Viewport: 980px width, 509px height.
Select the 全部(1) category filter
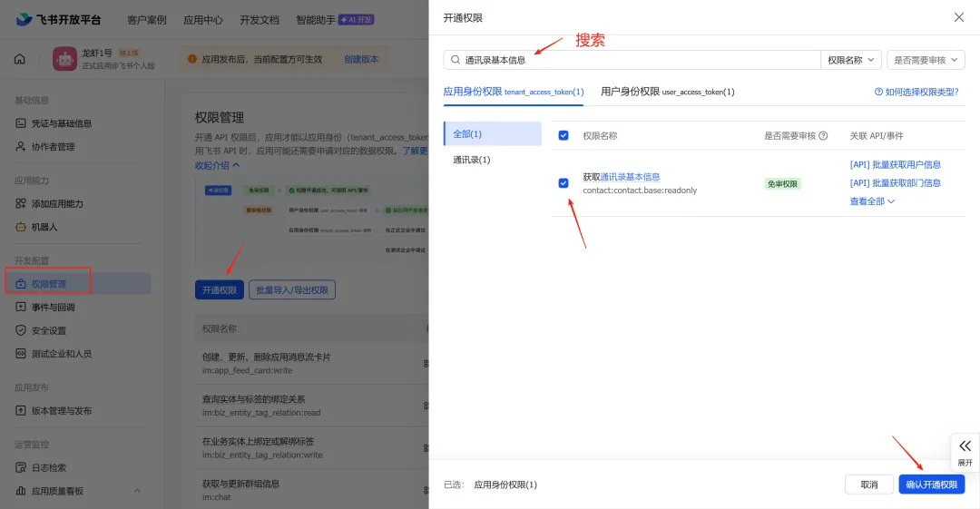pos(493,133)
